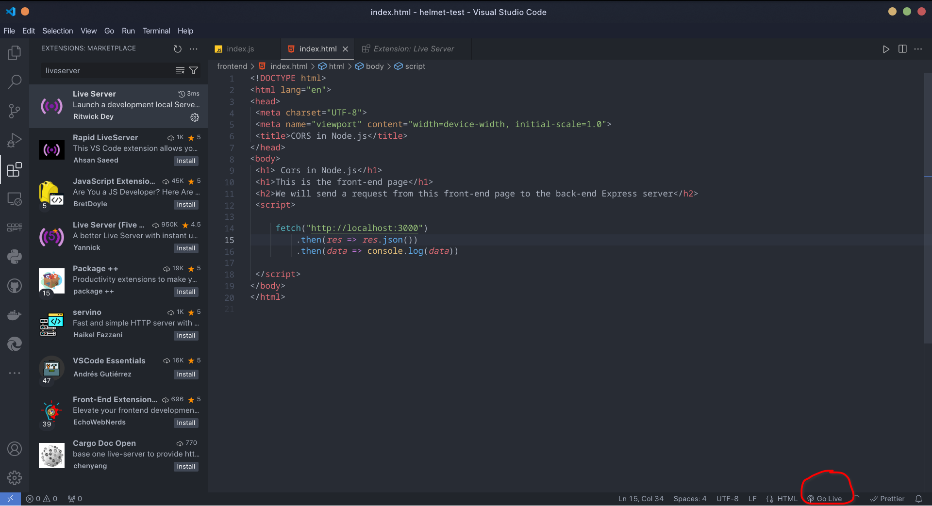Expand Extensions panel more actions menu

point(194,49)
